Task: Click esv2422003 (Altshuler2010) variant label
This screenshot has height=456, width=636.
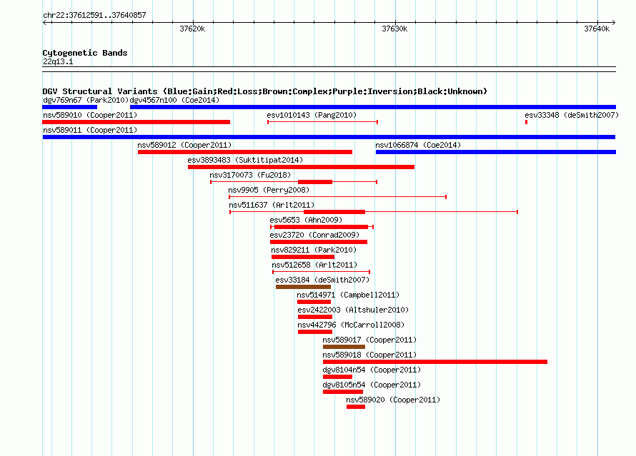Action: click(x=353, y=310)
